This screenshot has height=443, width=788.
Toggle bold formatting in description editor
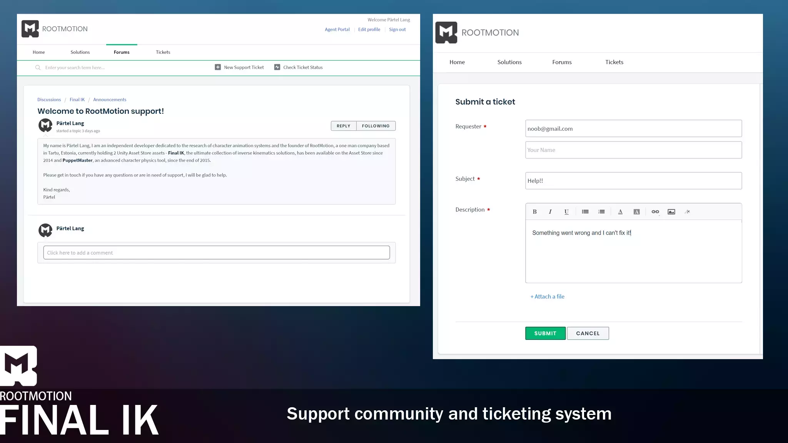pos(534,212)
